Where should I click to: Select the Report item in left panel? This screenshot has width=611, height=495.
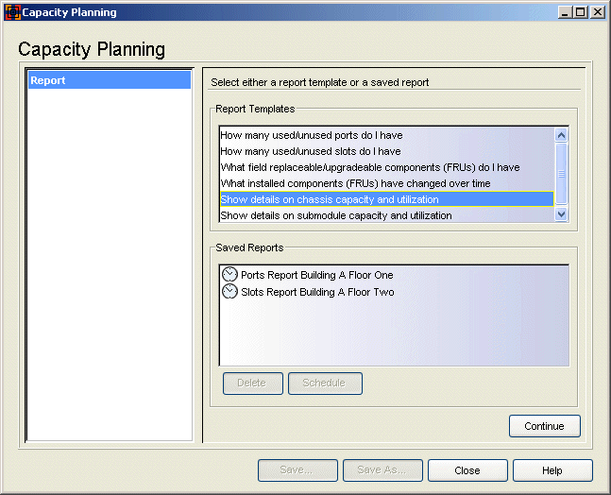tap(110, 80)
